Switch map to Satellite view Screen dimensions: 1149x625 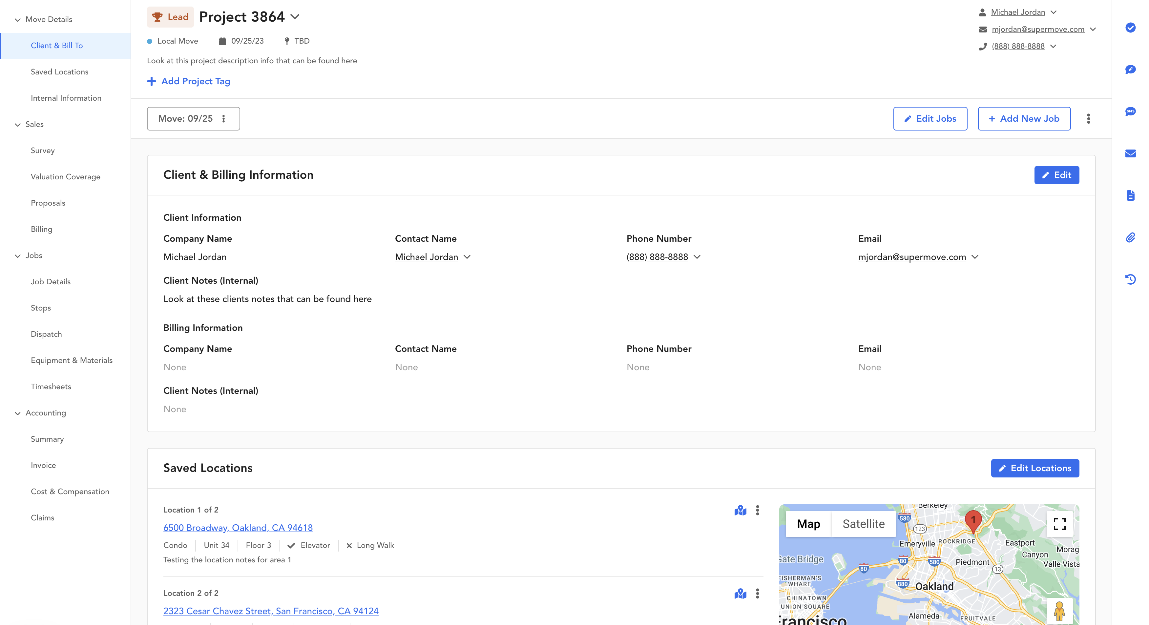pos(864,524)
